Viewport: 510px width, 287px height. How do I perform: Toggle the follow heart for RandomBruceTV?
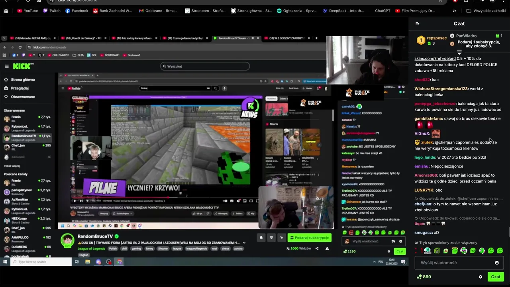click(x=271, y=238)
